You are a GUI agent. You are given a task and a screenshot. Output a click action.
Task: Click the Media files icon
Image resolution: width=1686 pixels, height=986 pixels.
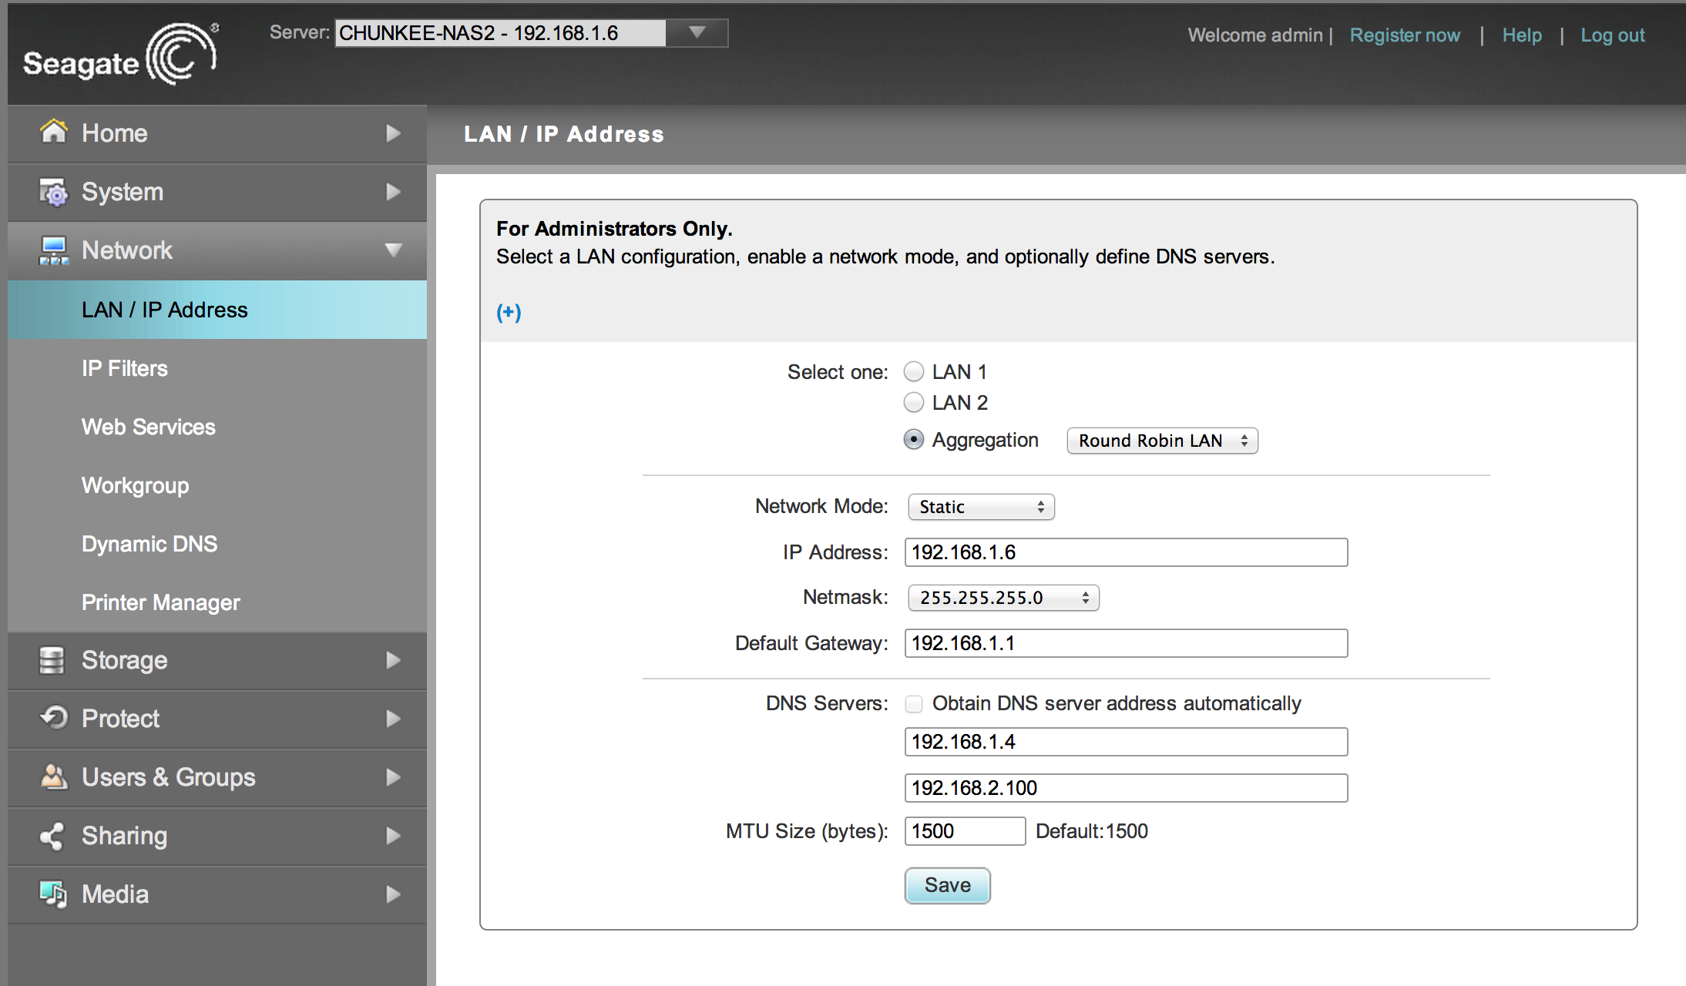(x=53, y=894)
